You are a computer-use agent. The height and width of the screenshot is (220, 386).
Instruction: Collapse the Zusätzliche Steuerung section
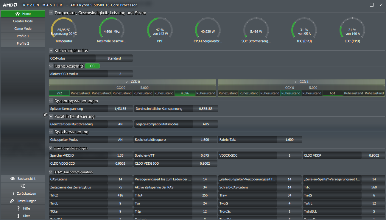point(51,116)
